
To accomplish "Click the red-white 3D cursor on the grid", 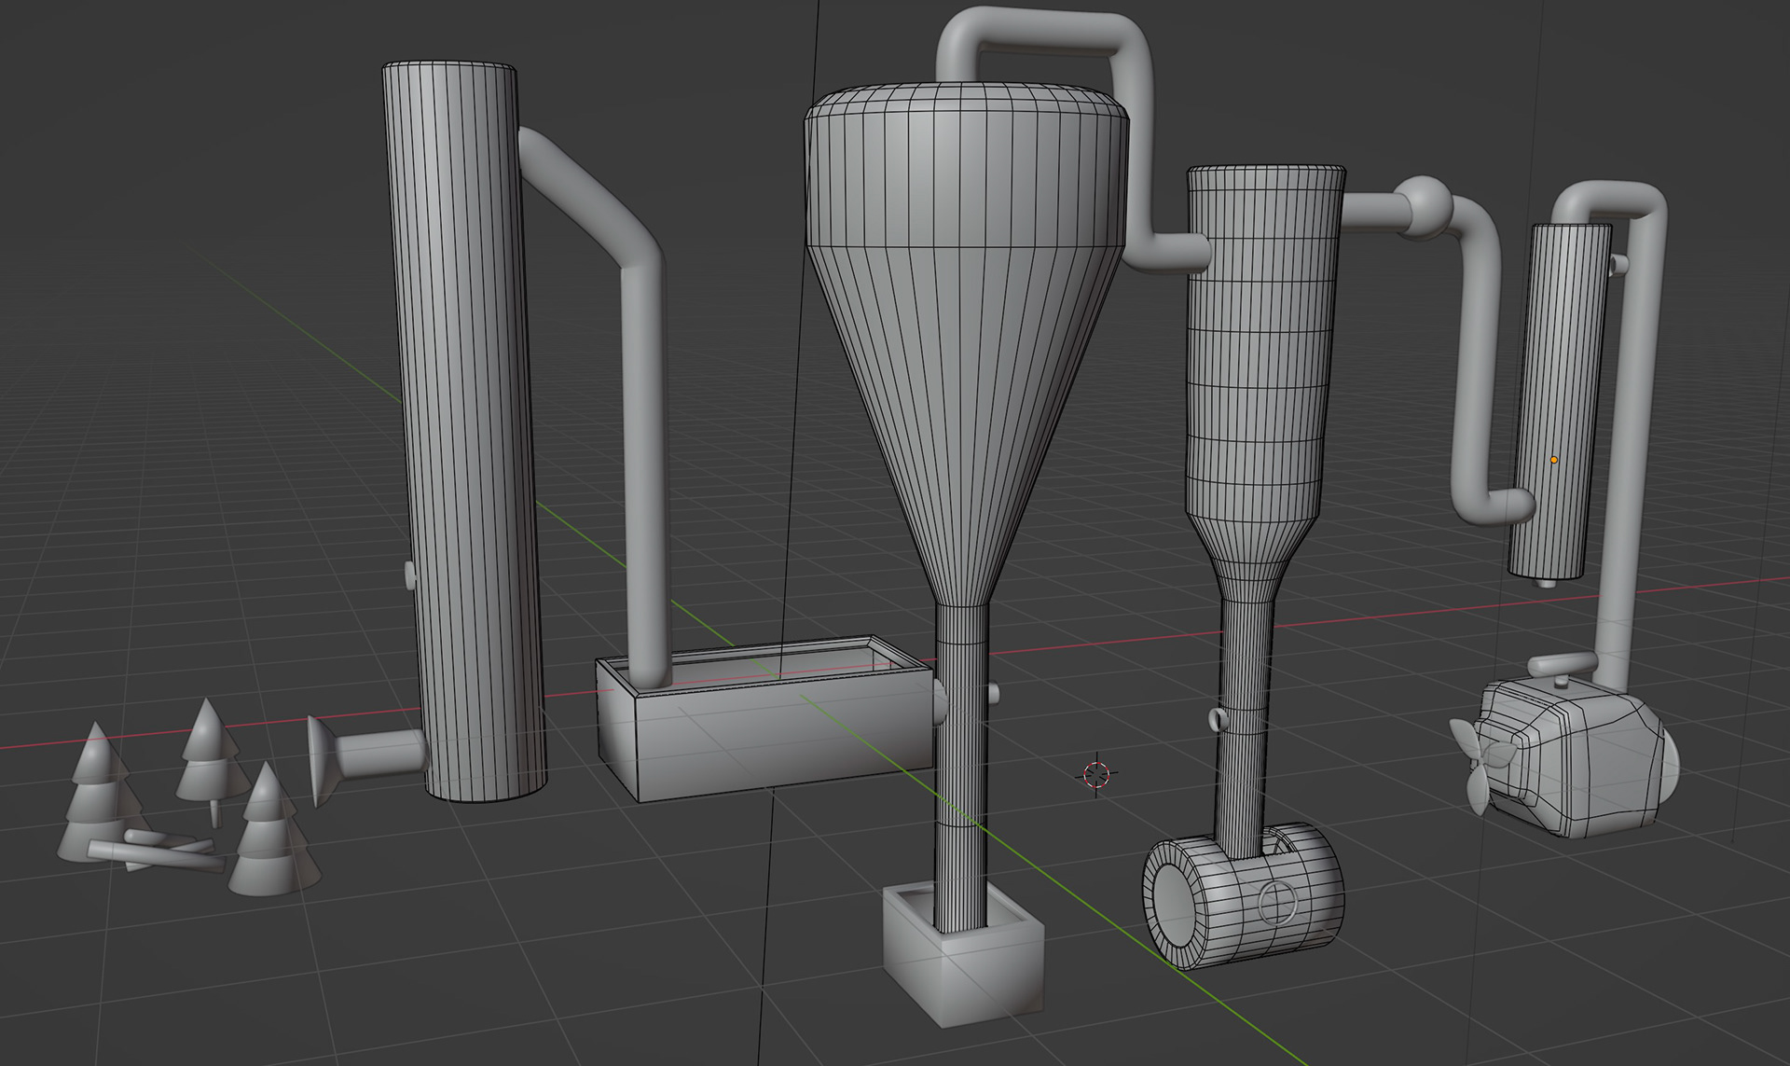I will click(1096, 773).
